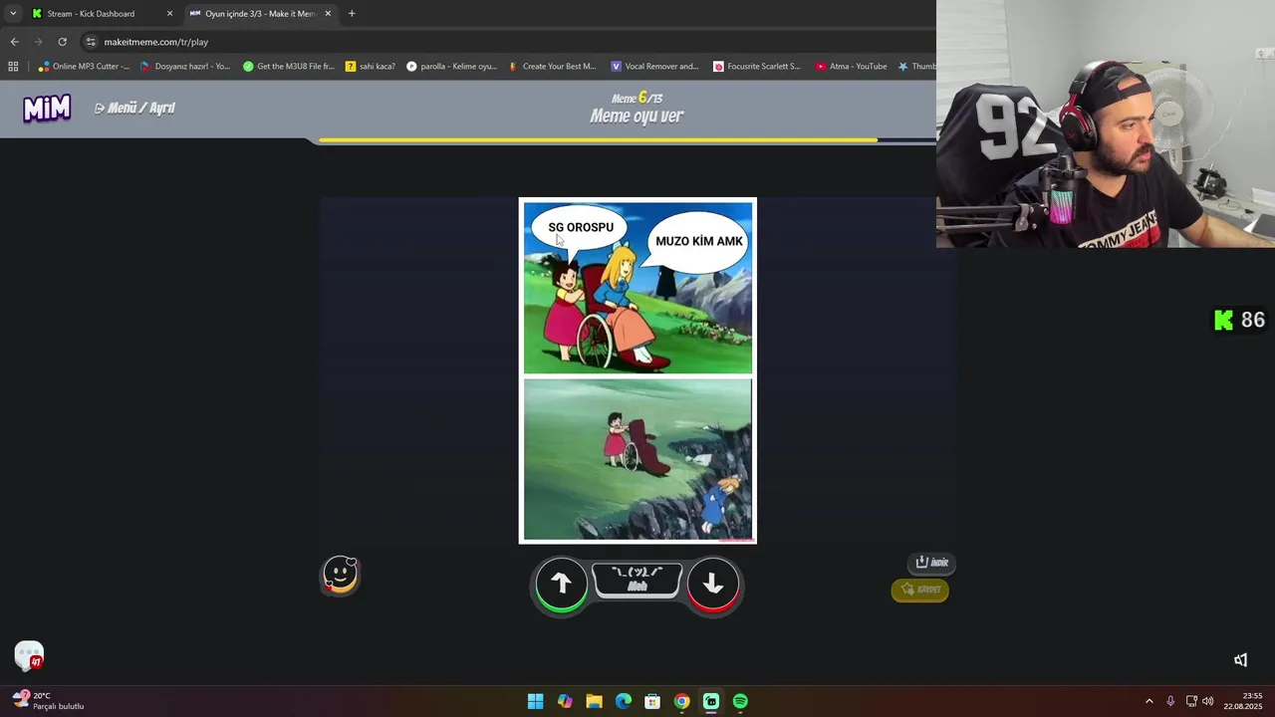
Task: Open Get the M3U8 File bookmark
Action: pos(289,67)
